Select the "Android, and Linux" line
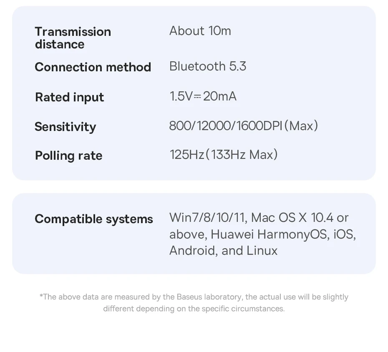The width and height of the screenshot is (388, 352). pos(223,251)
